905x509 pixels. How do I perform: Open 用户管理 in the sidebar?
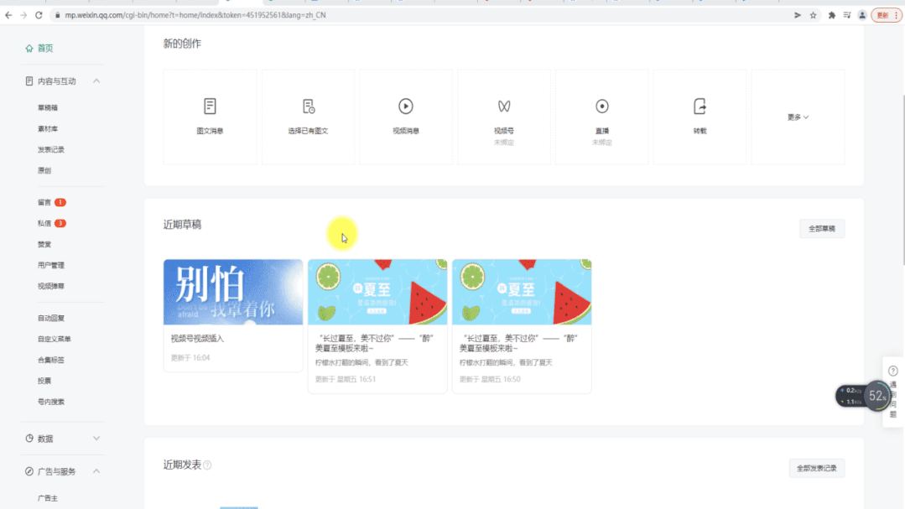pos(51,266)
